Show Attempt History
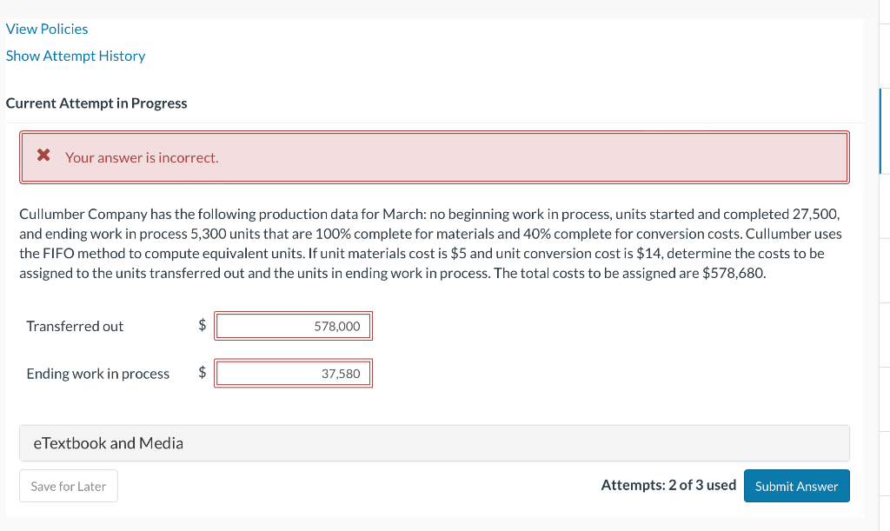This screenshot has height=531, width=890. coord(76,56)
